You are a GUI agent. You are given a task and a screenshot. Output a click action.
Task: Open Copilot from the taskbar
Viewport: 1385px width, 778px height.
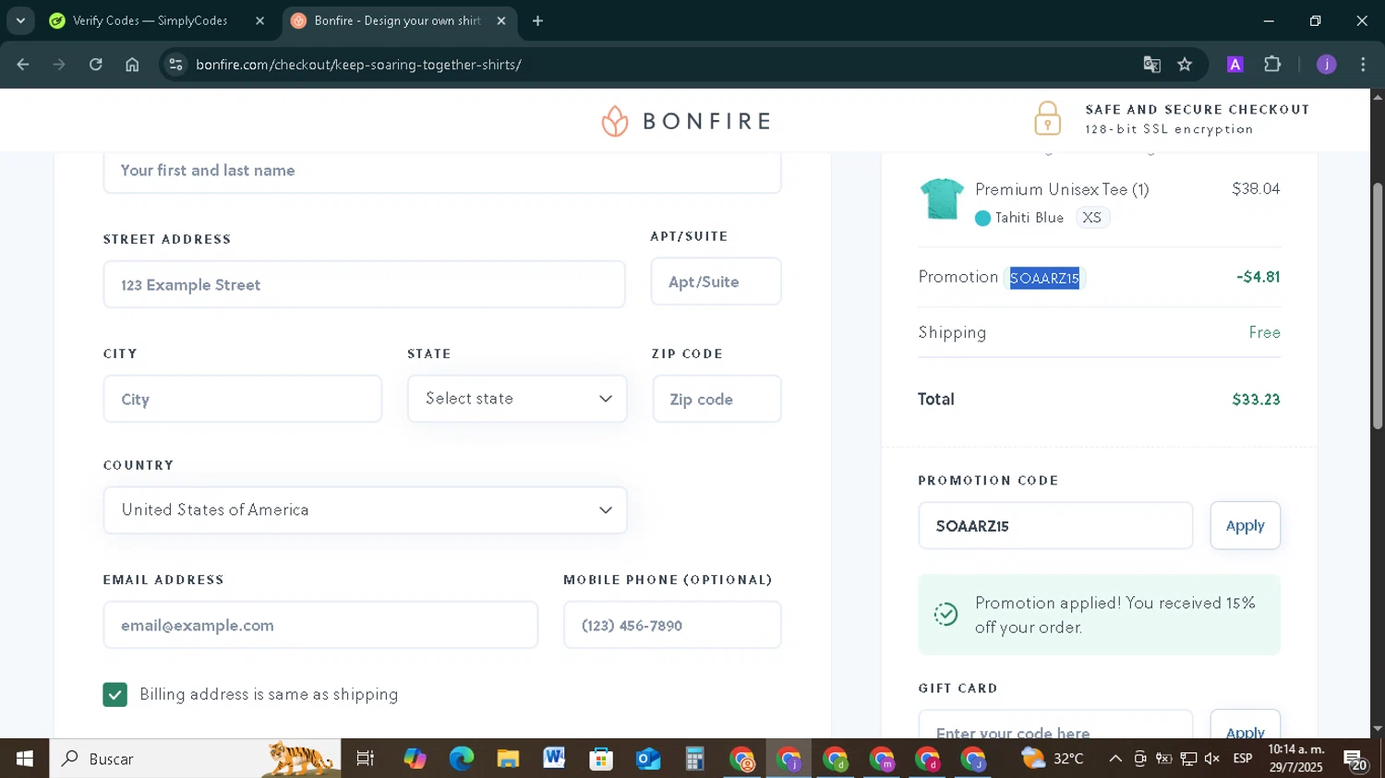point(415,759)
